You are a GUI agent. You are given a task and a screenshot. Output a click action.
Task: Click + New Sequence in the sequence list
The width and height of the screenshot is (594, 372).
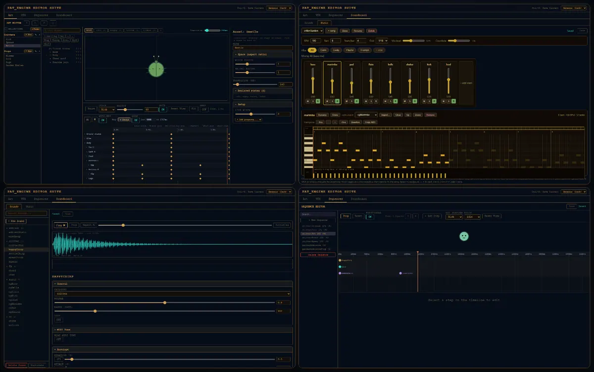pyautogui.click(x=318, y=220)
